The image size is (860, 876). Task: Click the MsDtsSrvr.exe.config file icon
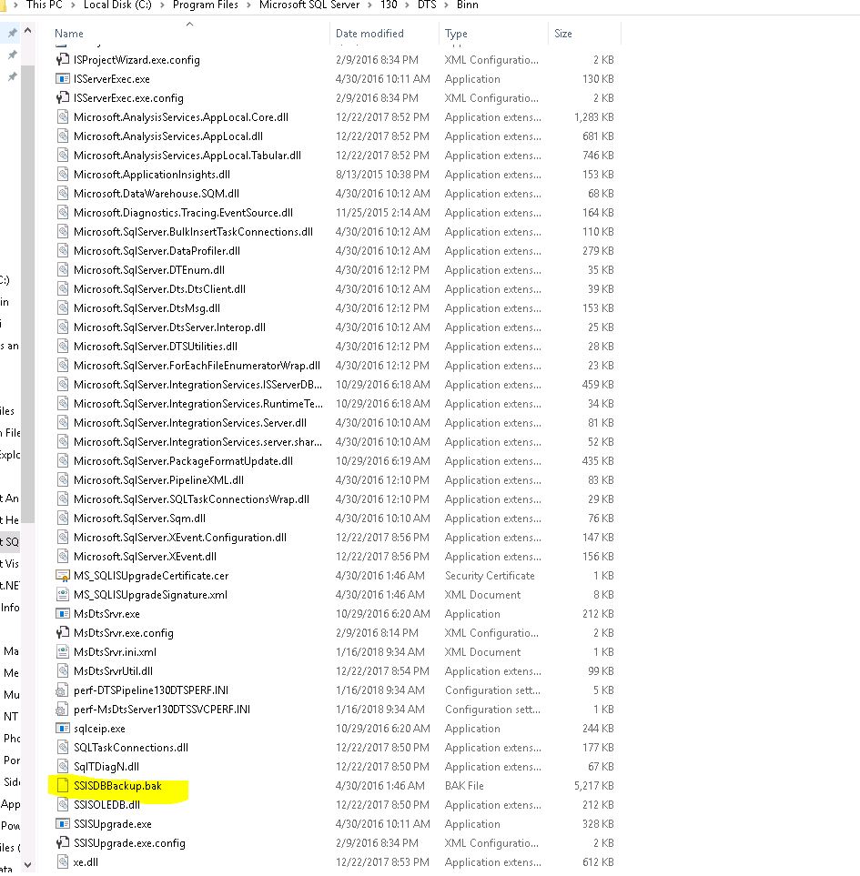click(63, 632)
